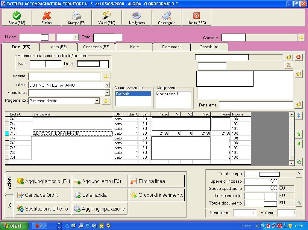Click the Prezzo column header
This screenshot has width=308, height=230.
[x=160, y=114]
